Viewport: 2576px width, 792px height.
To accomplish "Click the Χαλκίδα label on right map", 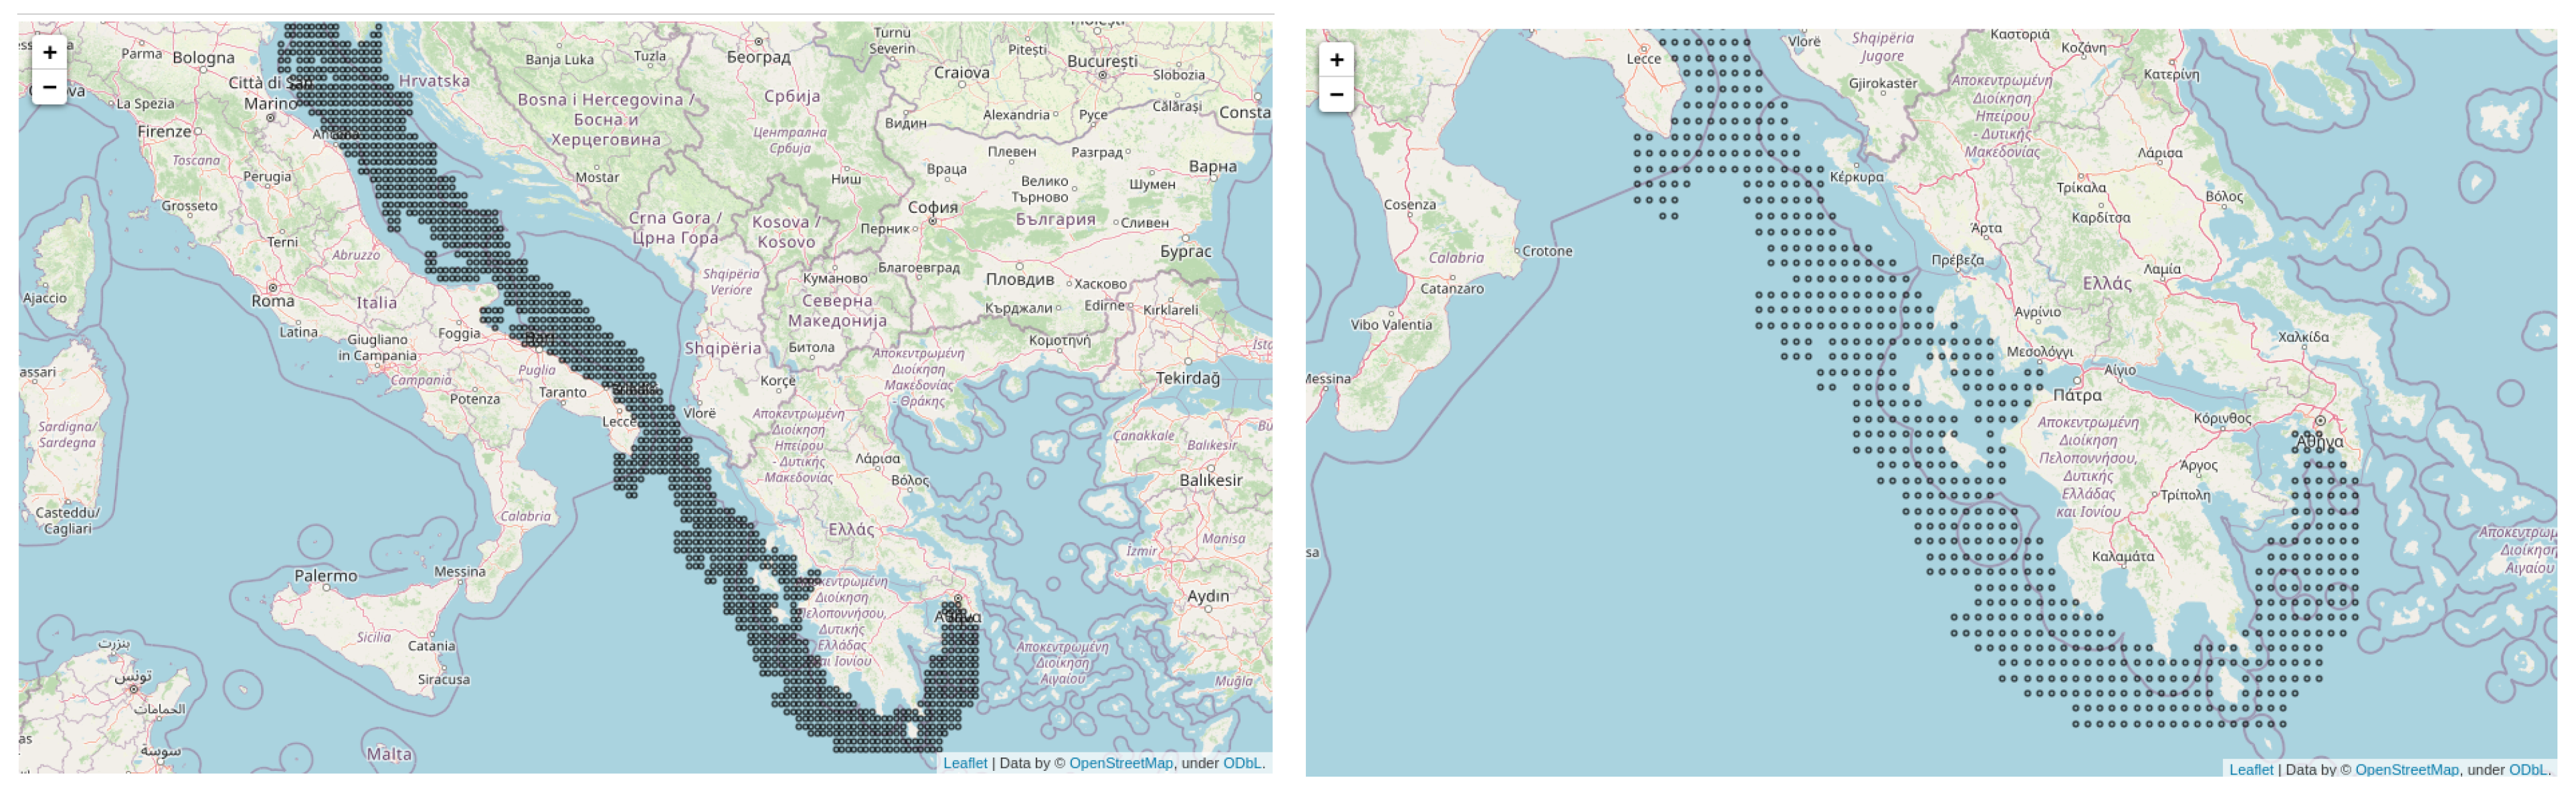I will [x=2303, y=337].
